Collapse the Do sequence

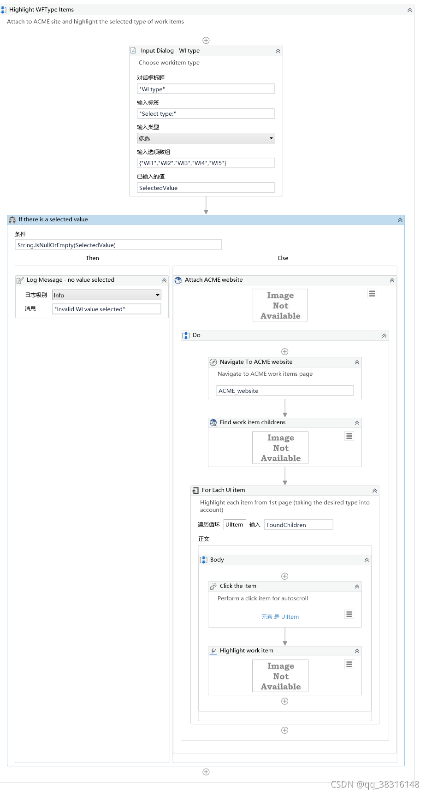[x=384, y=336]
